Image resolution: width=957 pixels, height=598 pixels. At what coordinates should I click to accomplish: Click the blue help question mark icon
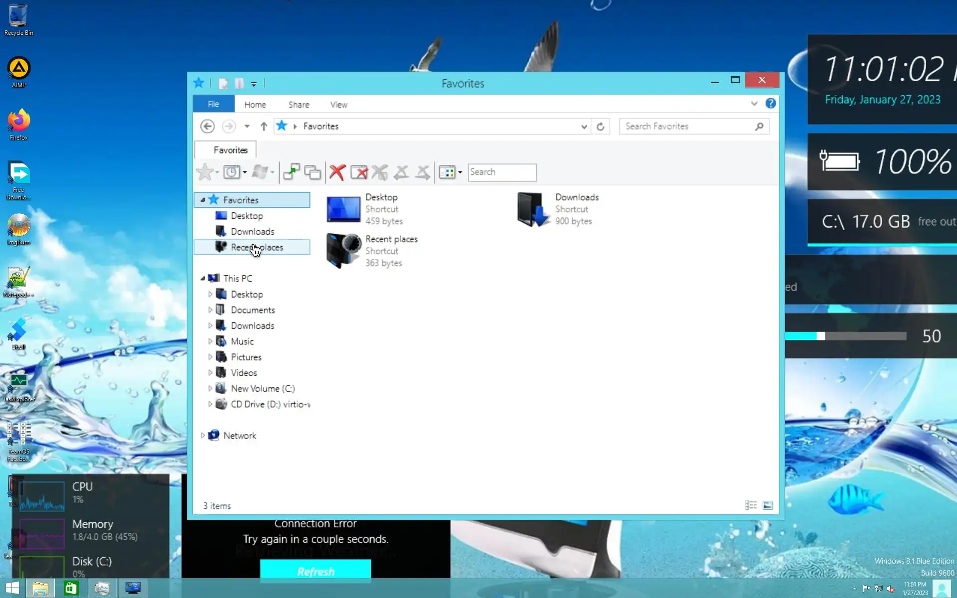pyautogui.click(x=771, y=104)
